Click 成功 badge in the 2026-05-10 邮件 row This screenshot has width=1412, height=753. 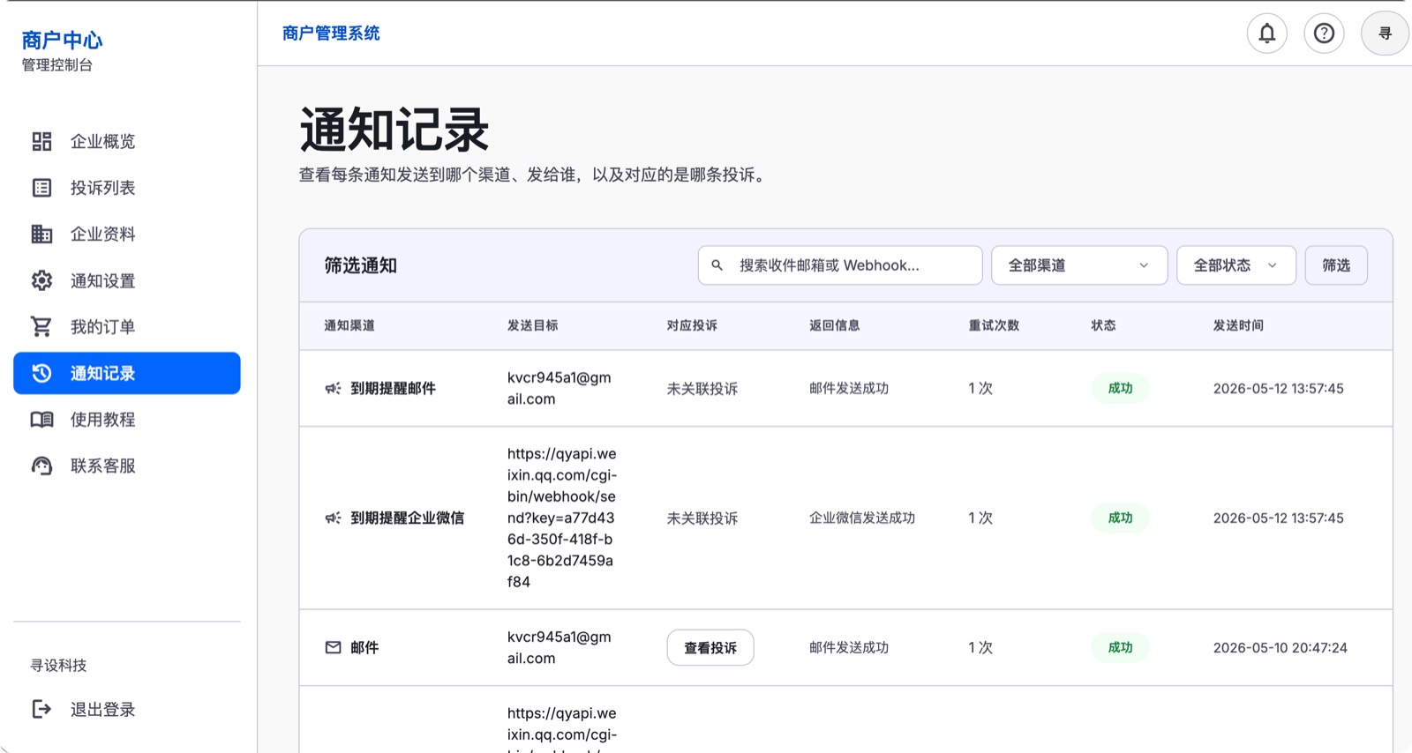(1120, 647)
